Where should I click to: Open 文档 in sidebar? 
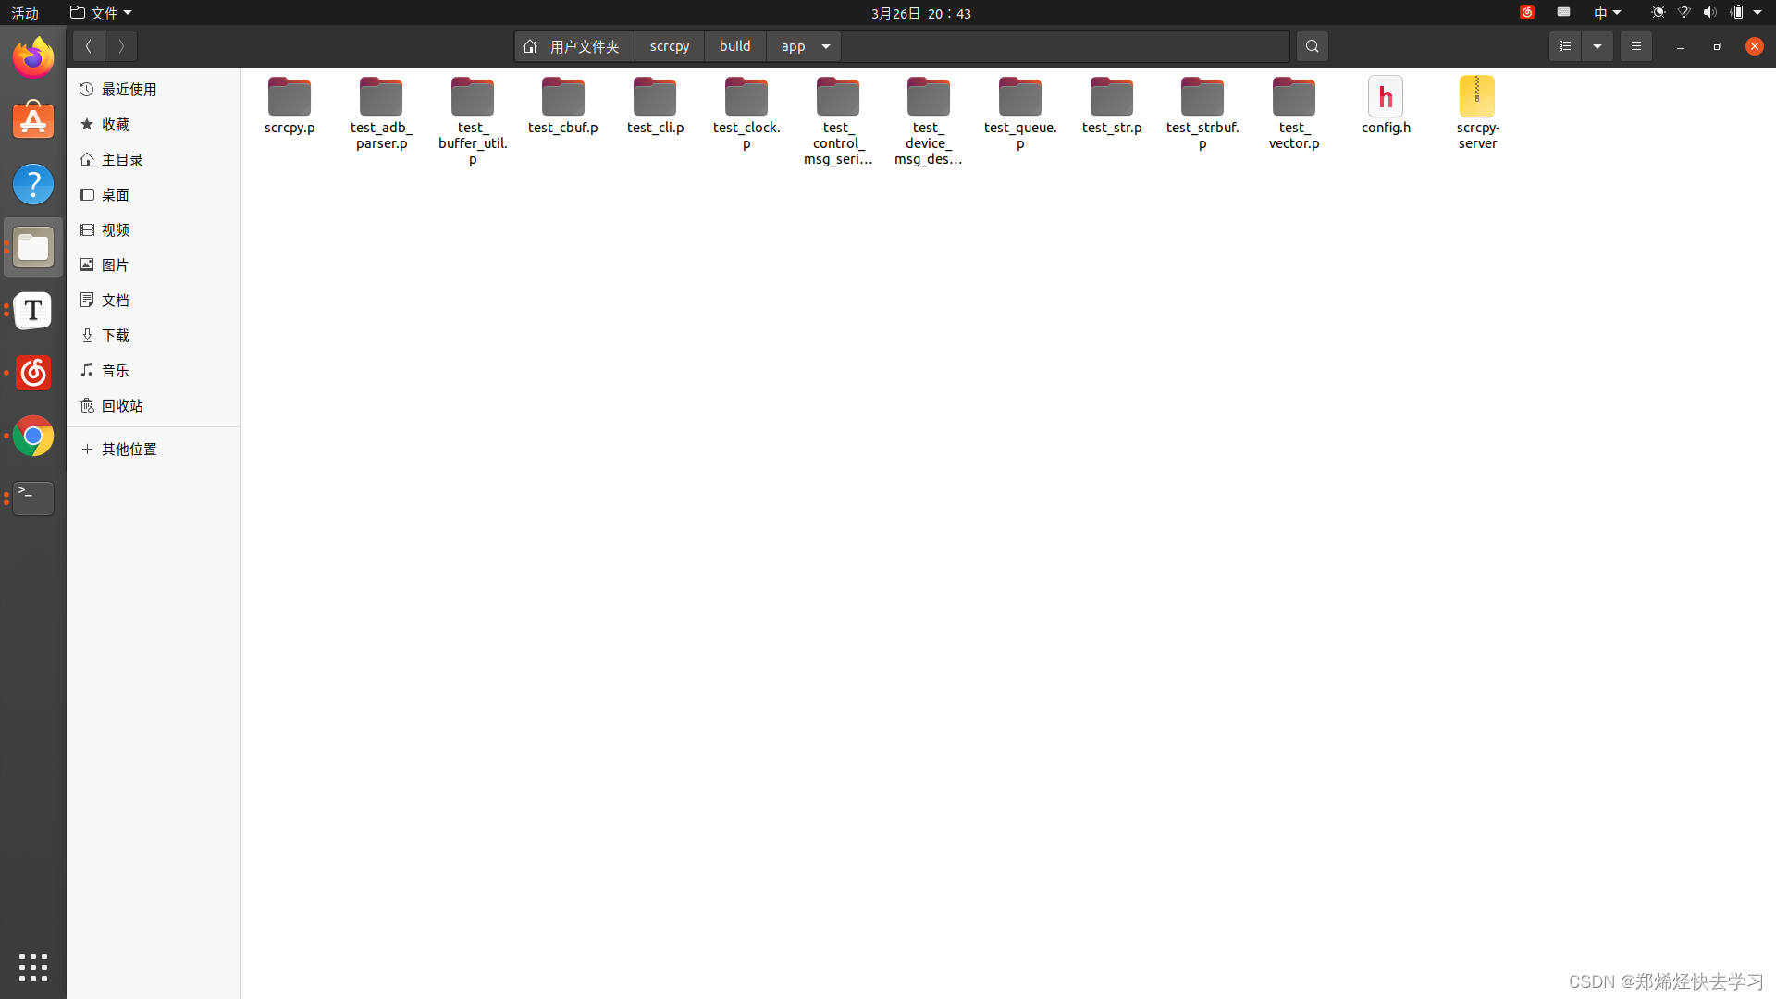[154, 301]
